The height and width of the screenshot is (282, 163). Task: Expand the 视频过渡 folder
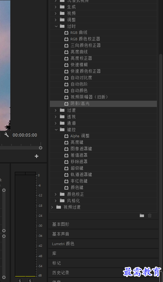(52, 207)
